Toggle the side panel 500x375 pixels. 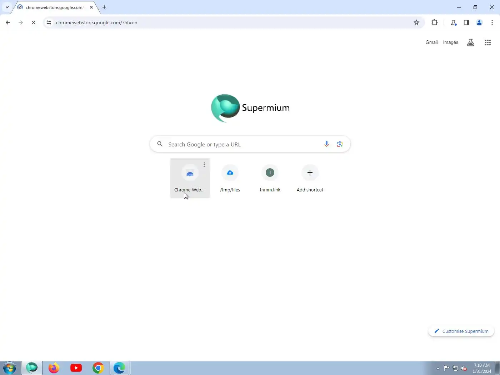coord(466,22)
